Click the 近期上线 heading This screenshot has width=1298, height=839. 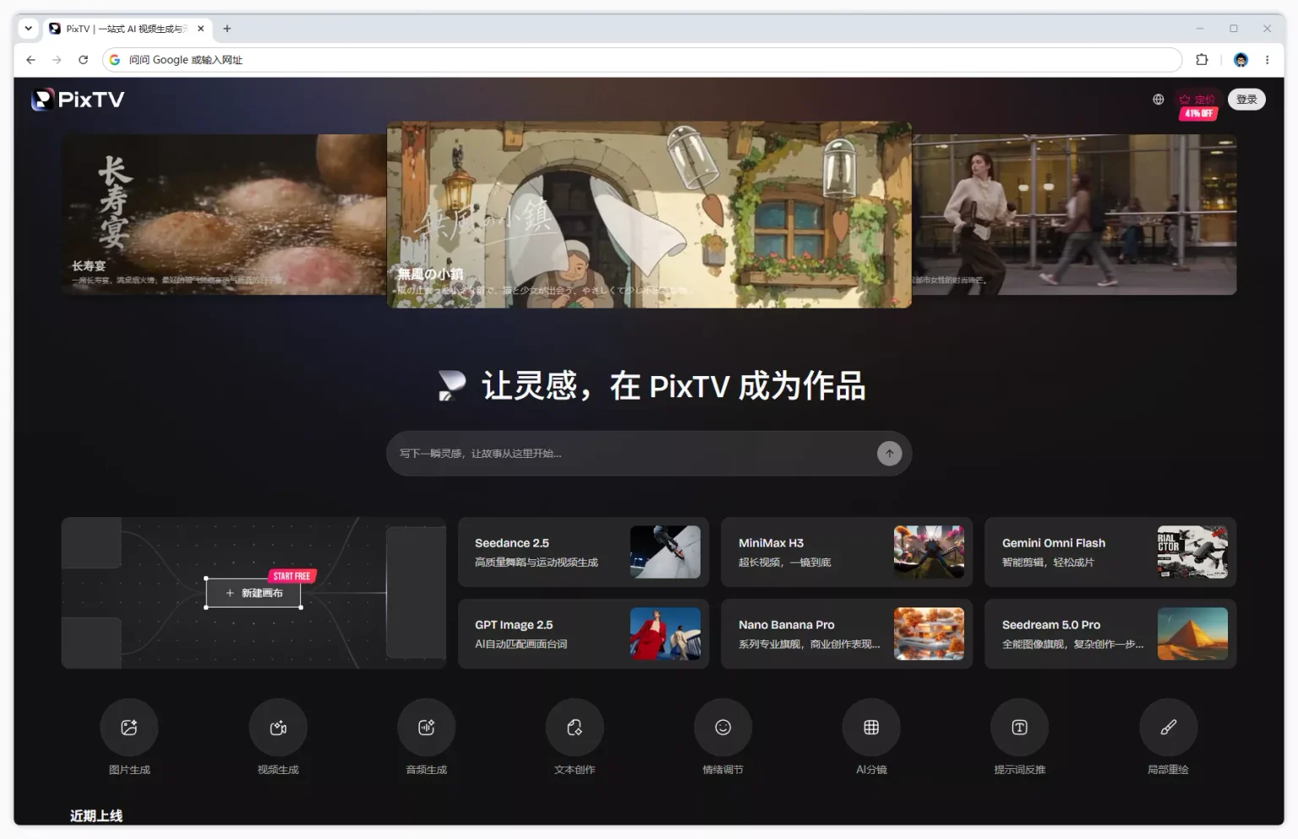click(96, 815)
